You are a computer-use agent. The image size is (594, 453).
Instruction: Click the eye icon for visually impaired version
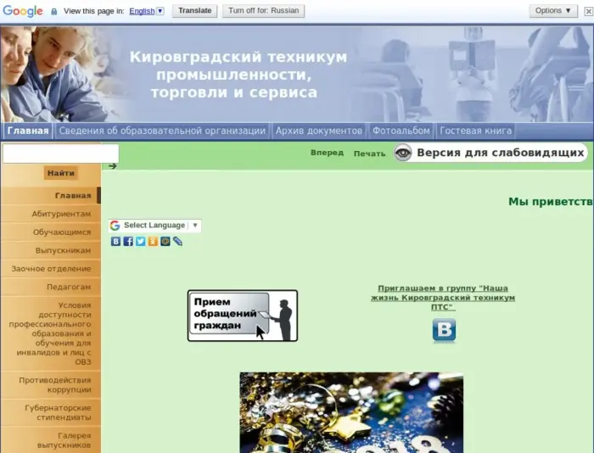(403, 153)
